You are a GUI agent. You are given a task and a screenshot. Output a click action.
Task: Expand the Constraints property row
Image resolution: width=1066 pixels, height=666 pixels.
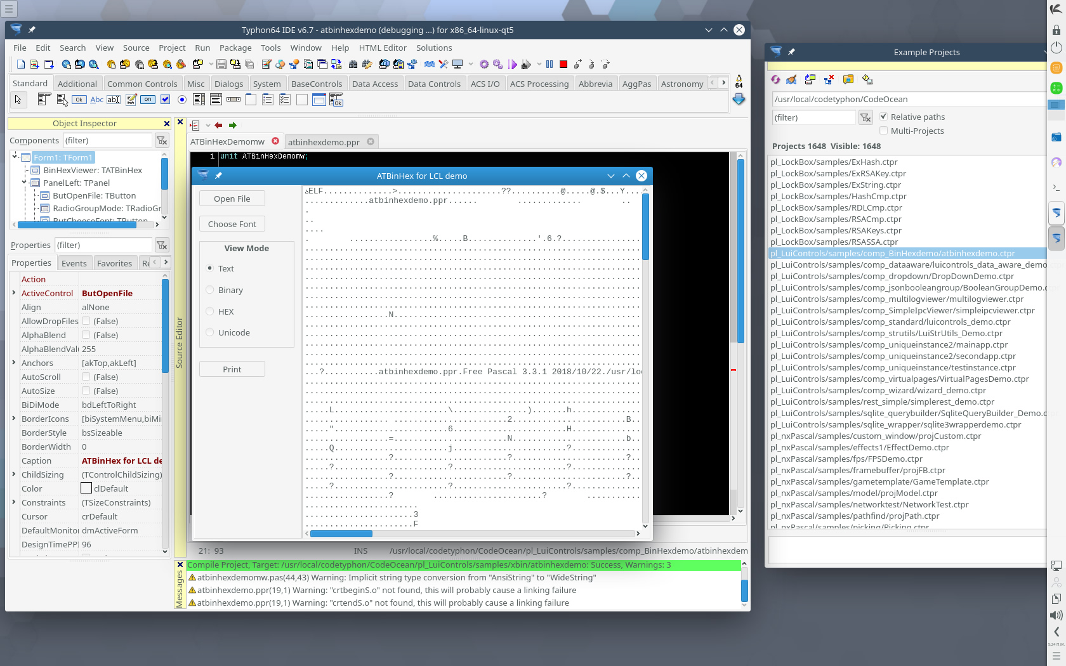click(14, 502)
